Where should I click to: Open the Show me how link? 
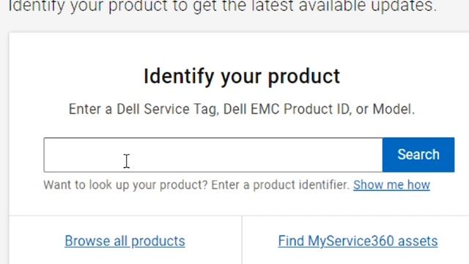[x=391, y=185]
